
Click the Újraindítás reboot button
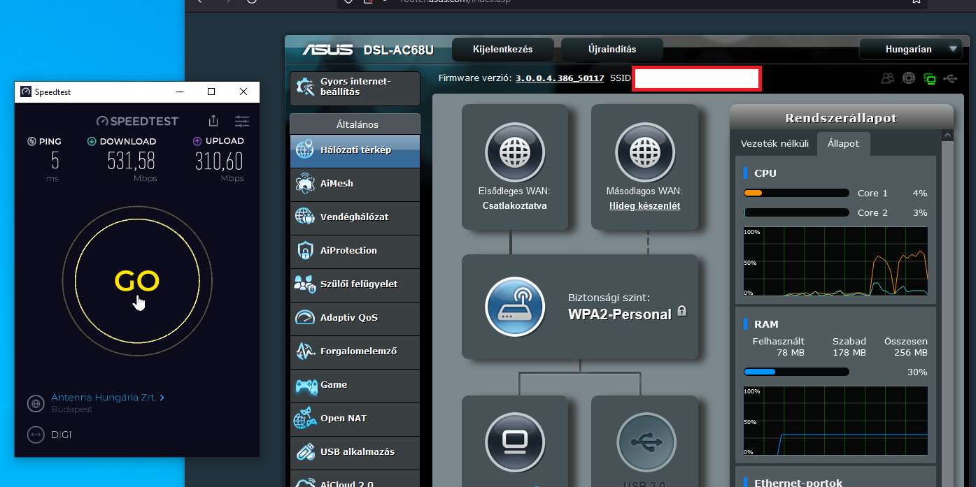(x=612, y=50)
